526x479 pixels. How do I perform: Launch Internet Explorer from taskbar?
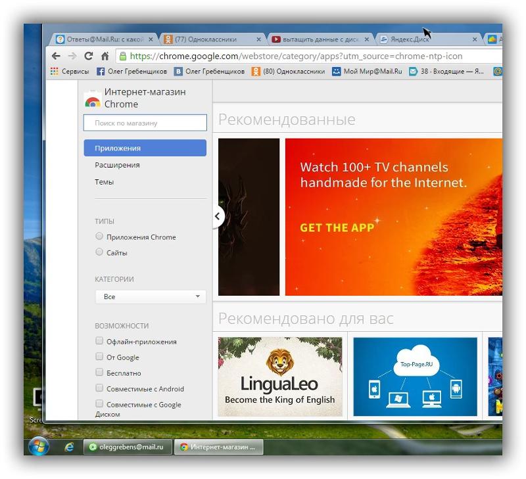tap(69, 447)
